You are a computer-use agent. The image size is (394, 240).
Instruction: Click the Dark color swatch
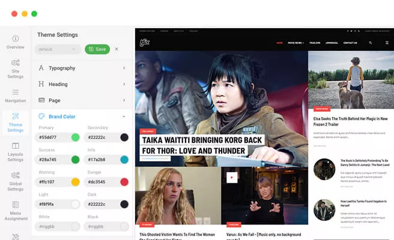[x=124, y=205]
